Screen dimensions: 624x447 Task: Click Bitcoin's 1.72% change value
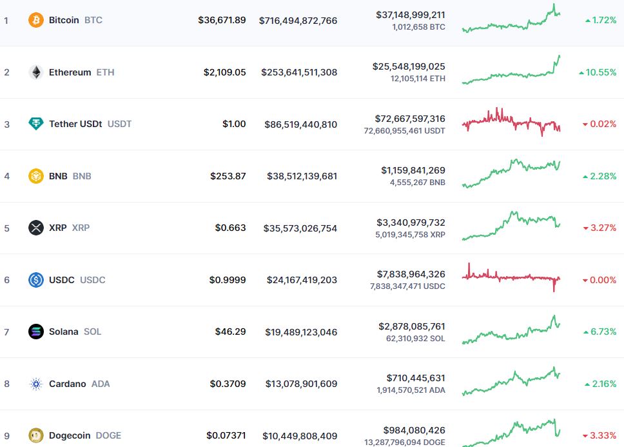pyautogui.click(x=601, y=20)
